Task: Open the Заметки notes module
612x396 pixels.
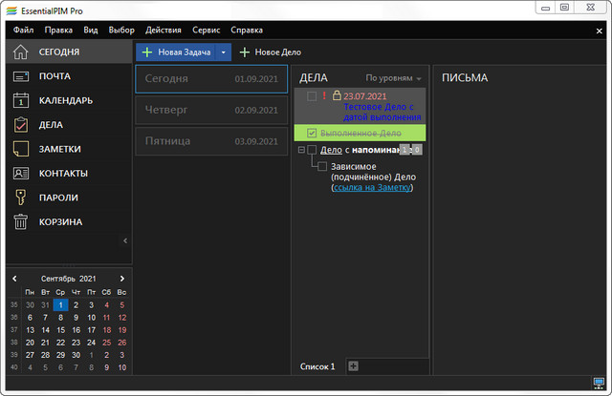Action: [59, 149]
